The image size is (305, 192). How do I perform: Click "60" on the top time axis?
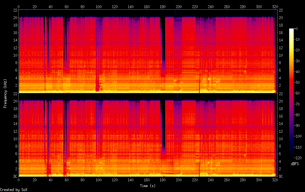point(67,6)
